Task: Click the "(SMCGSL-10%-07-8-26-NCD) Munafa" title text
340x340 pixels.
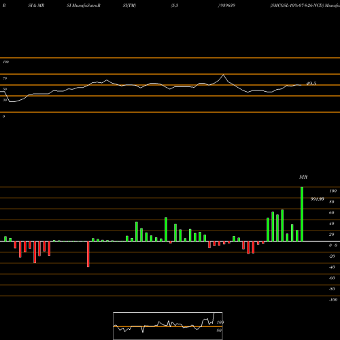Action: pyautogui.click(x=305, y=5)
